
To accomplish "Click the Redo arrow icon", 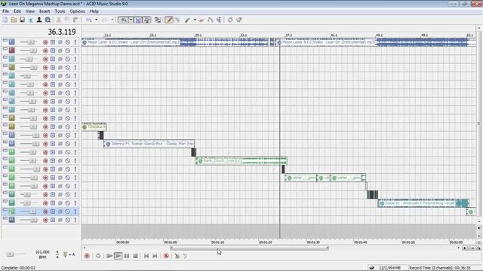I will click(105, 20).
